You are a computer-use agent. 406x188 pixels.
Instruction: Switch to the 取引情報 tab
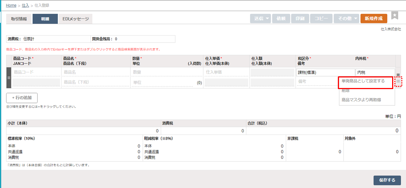19,19
